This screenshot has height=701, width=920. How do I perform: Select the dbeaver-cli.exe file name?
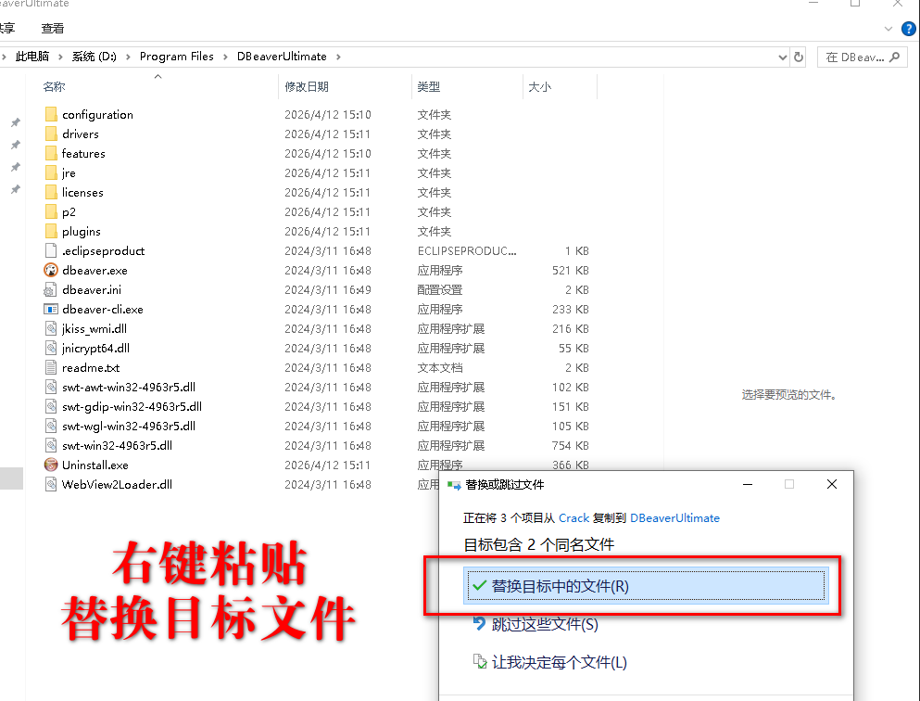[x=103, y=309]
